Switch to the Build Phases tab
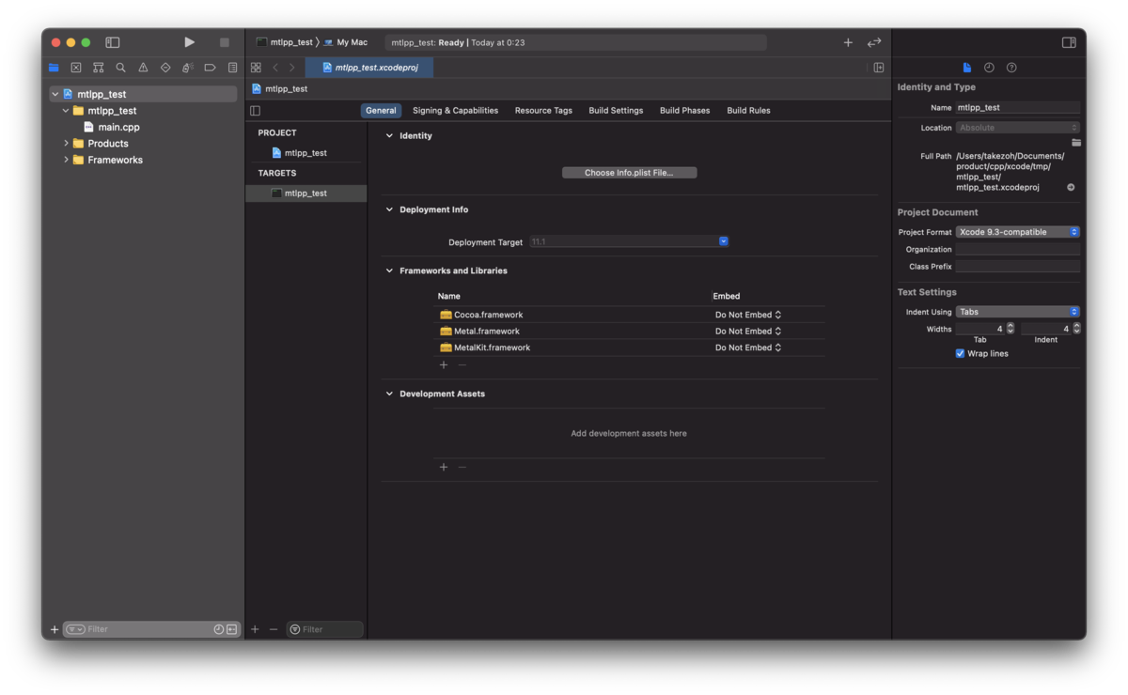1128x695 pixels. click(684, 111)
